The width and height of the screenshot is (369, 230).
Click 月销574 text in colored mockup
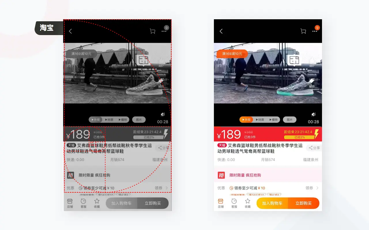268,160
